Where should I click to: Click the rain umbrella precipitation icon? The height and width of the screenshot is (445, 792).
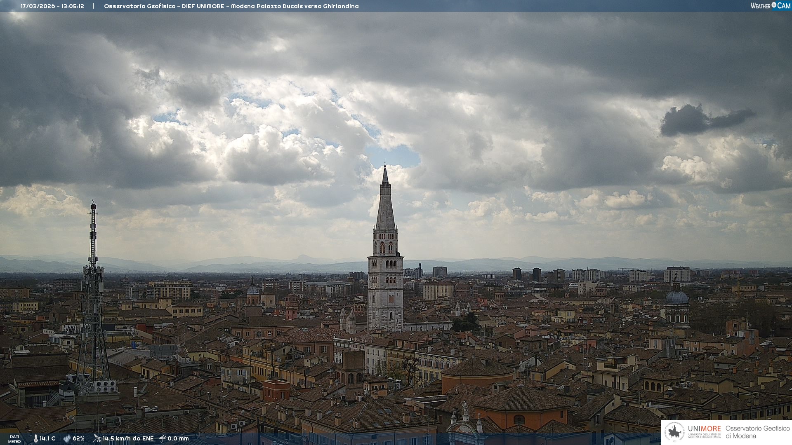[x=163, y=438]
